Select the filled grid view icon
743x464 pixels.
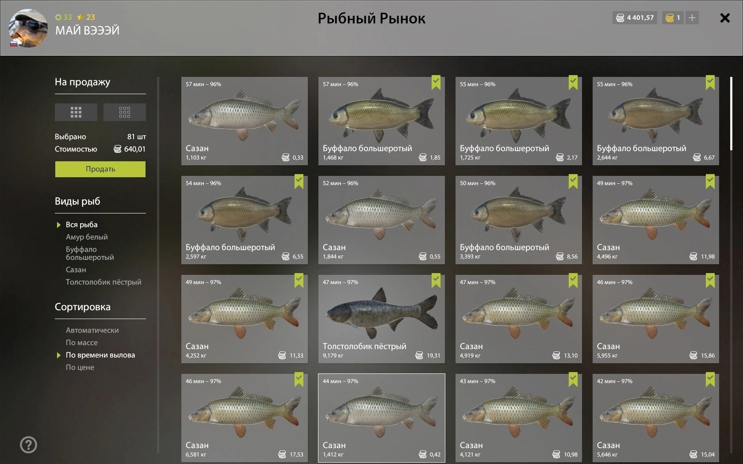coord(76,112)
